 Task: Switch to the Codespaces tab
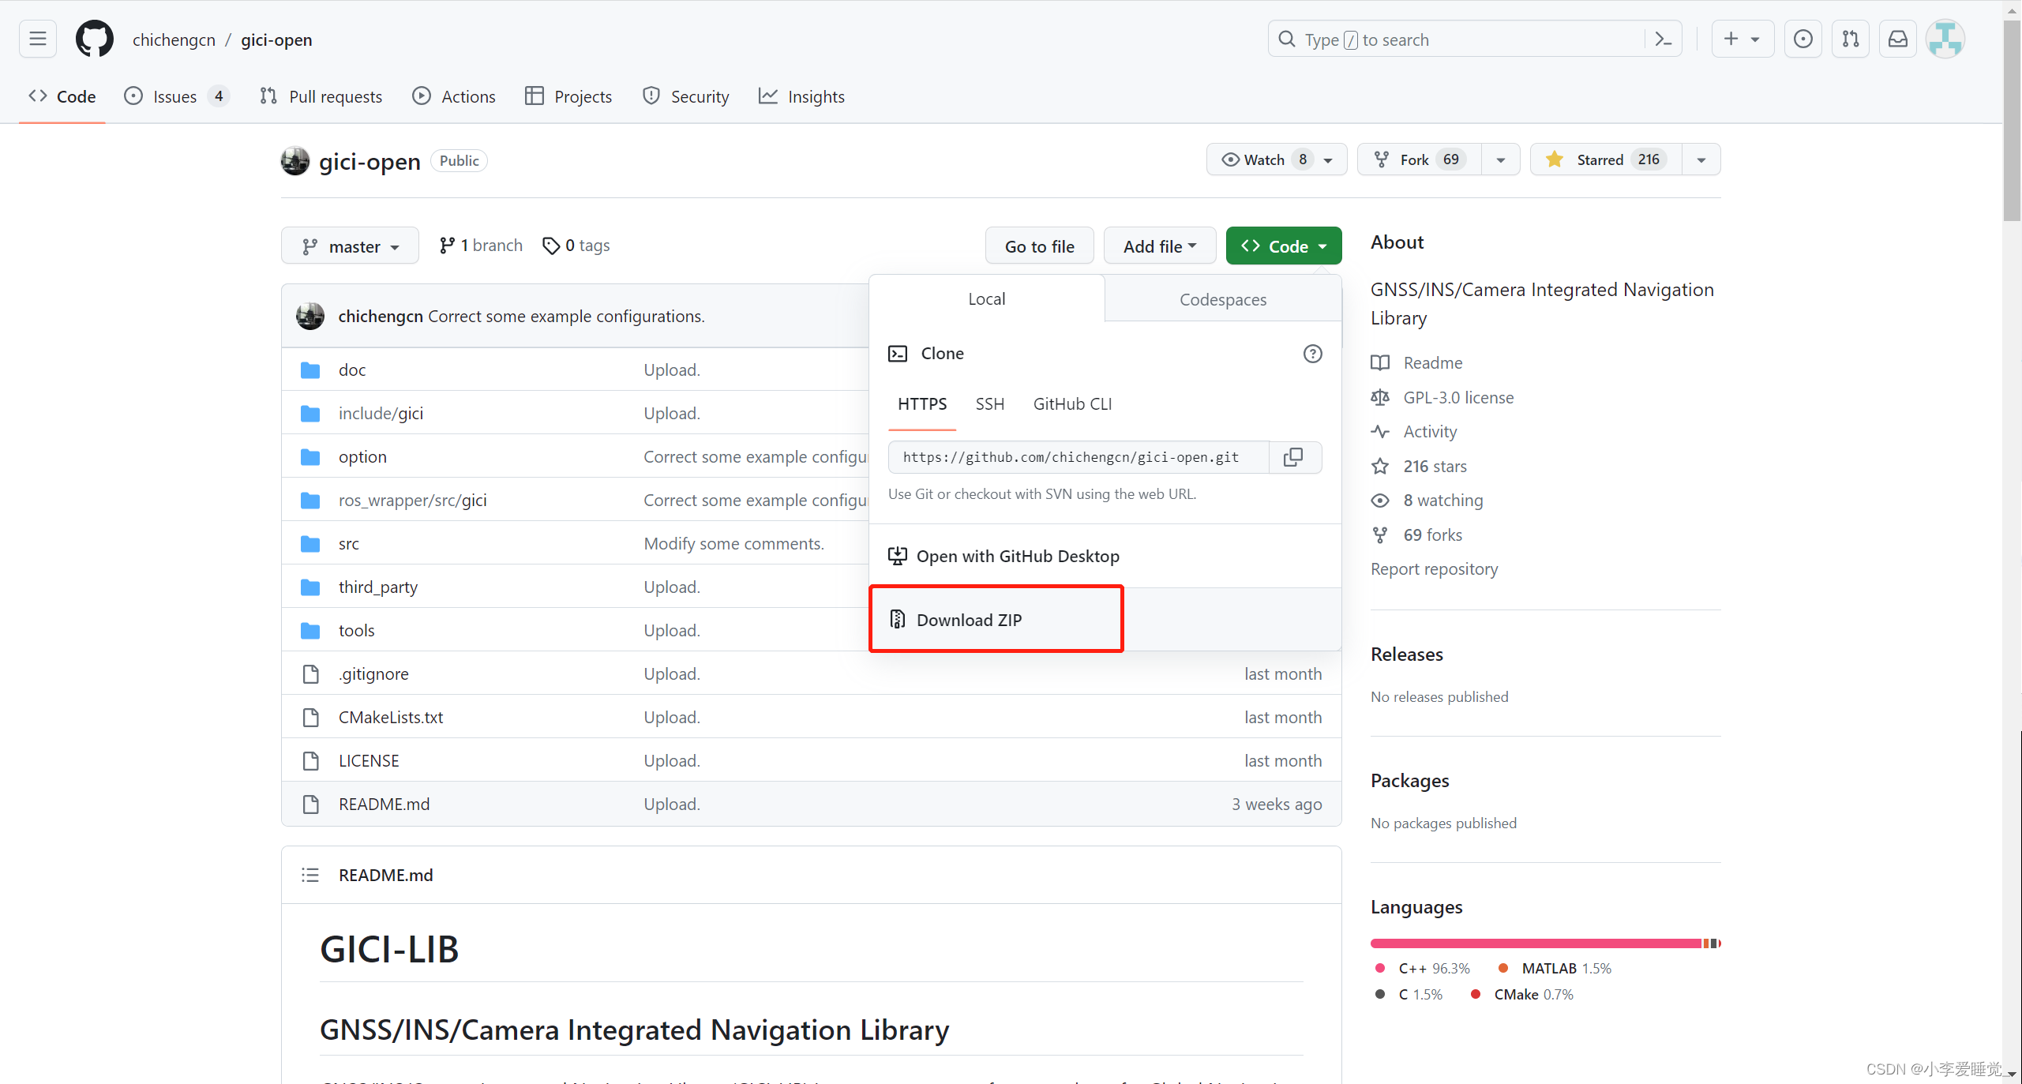click(1222, 299)
